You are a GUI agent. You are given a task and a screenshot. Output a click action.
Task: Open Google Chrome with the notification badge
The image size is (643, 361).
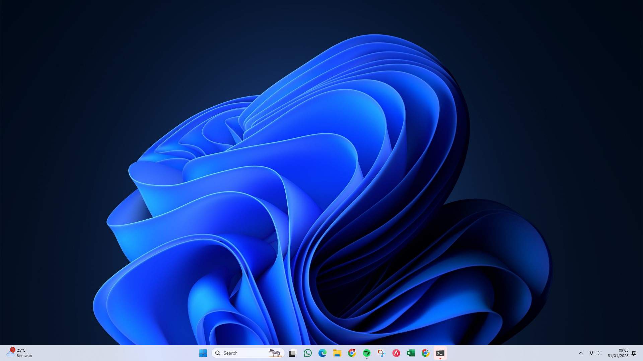coord(352,353)
